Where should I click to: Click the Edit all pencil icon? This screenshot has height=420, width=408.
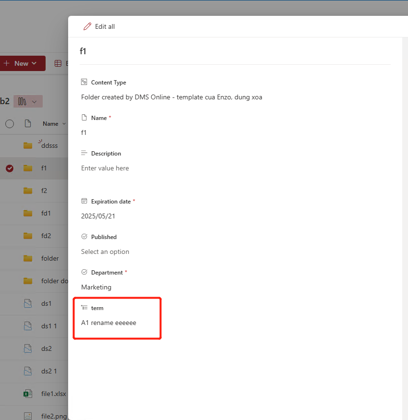coord(87,26)
